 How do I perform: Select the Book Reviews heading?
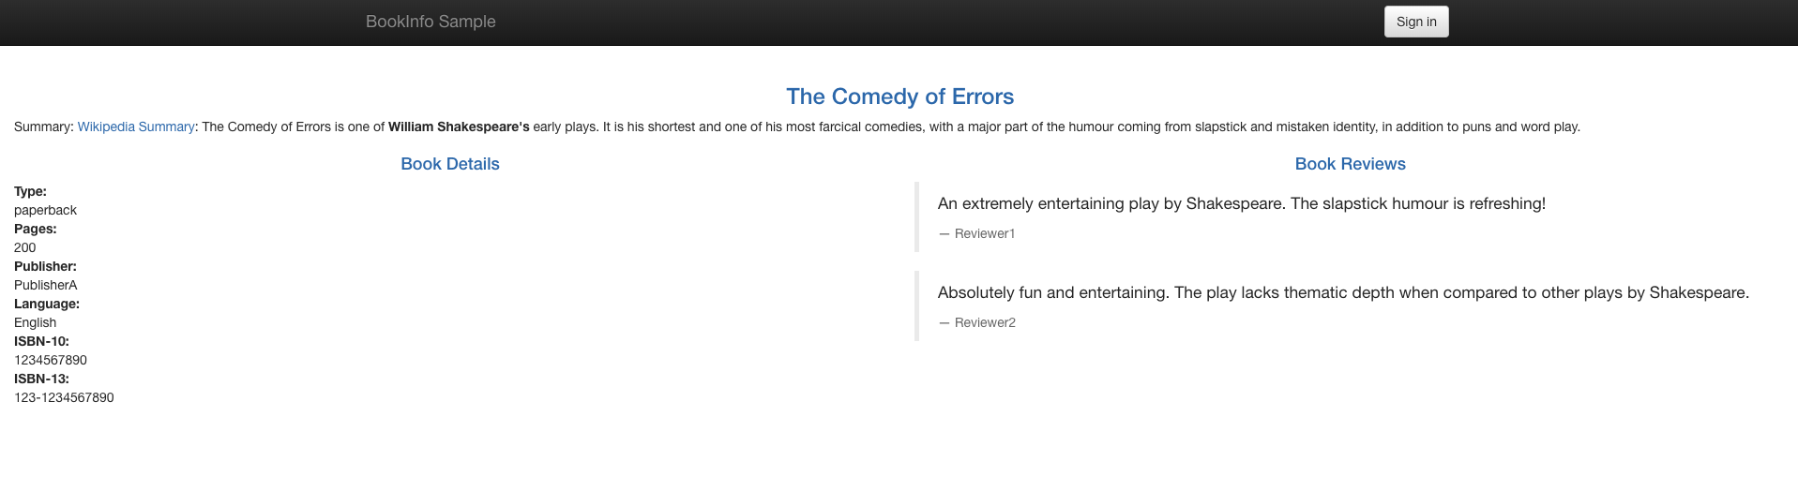[x=1350, y=164]
